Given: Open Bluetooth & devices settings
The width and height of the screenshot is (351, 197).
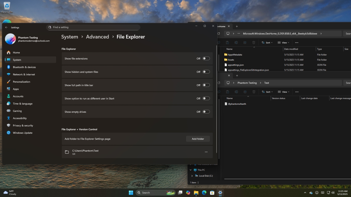Looking at the screenshot, I should 30,67.
